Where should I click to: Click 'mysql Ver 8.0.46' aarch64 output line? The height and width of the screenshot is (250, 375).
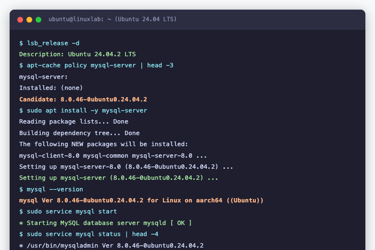[x=141, y=200]
